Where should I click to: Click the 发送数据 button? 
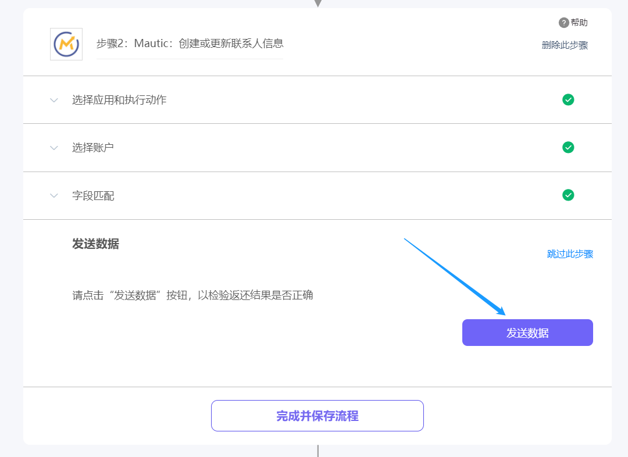(527, 333)
